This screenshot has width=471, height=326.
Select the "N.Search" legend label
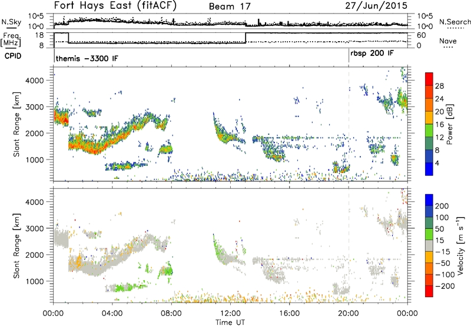tap(455, 22)
